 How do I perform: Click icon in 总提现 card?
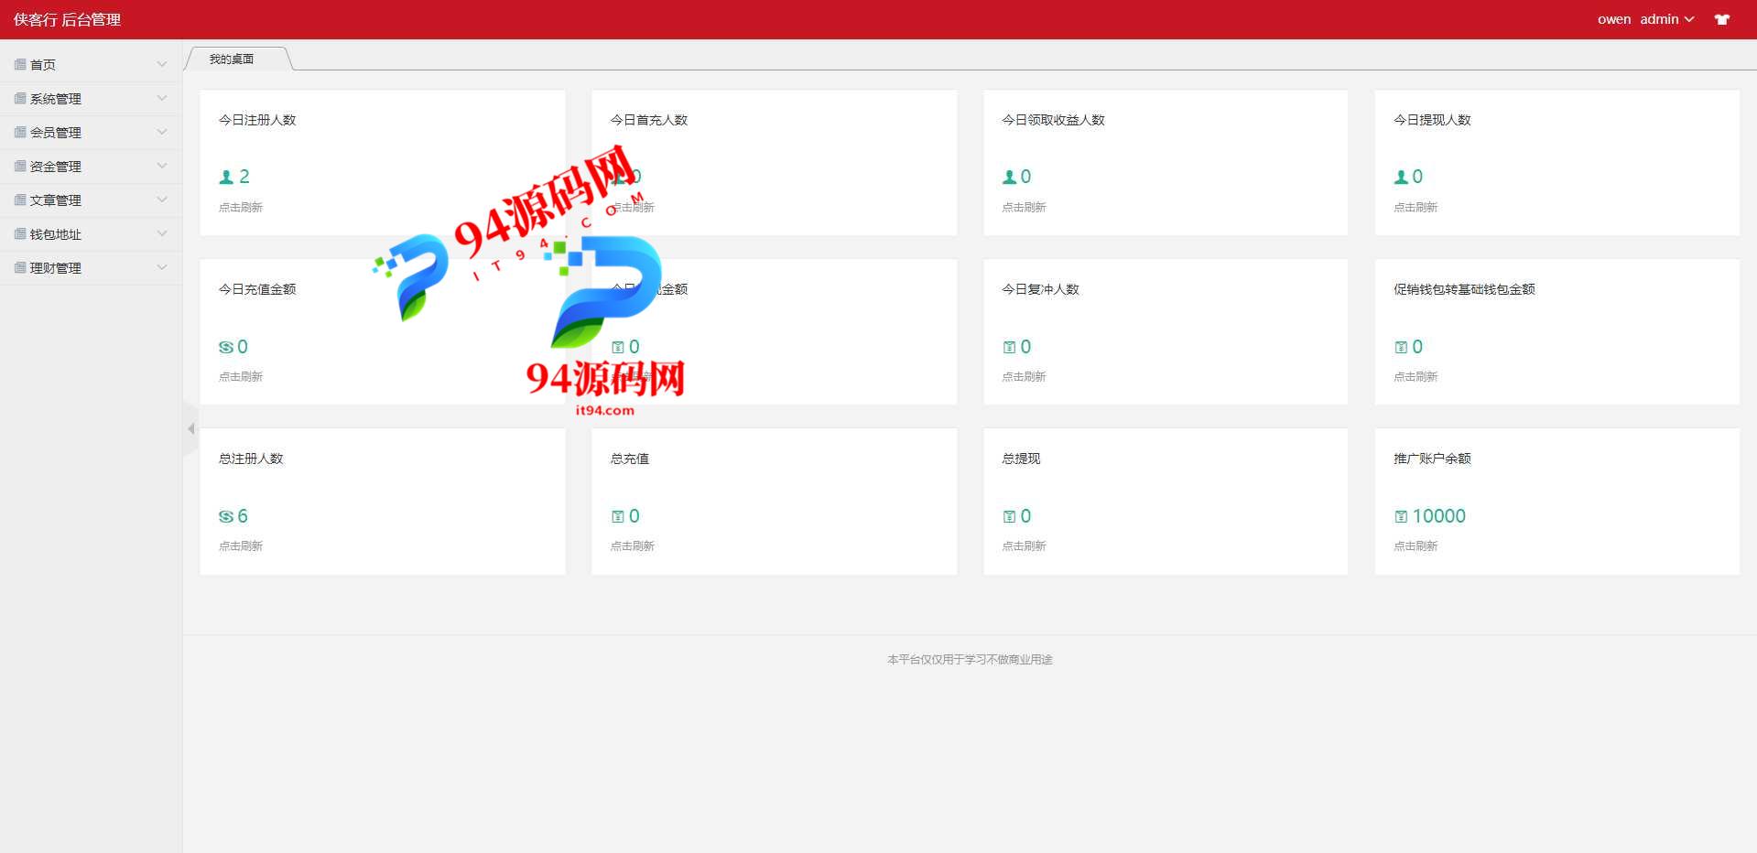pos(1009,516)
